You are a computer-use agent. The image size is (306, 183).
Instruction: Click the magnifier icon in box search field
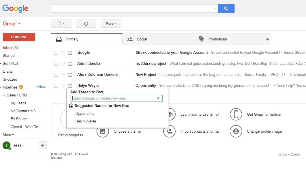coord(158,98)
